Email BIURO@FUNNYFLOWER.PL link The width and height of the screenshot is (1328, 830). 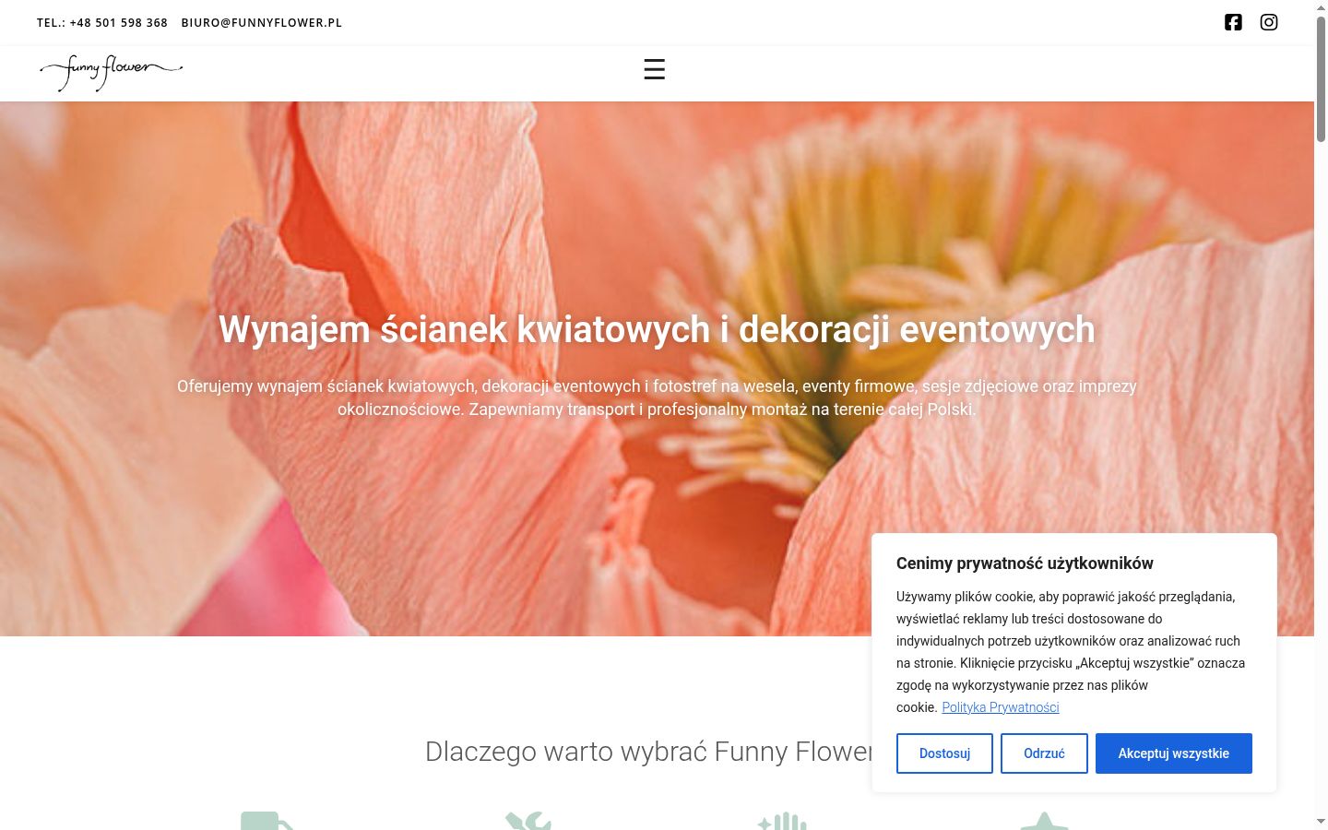coord(262,22)
